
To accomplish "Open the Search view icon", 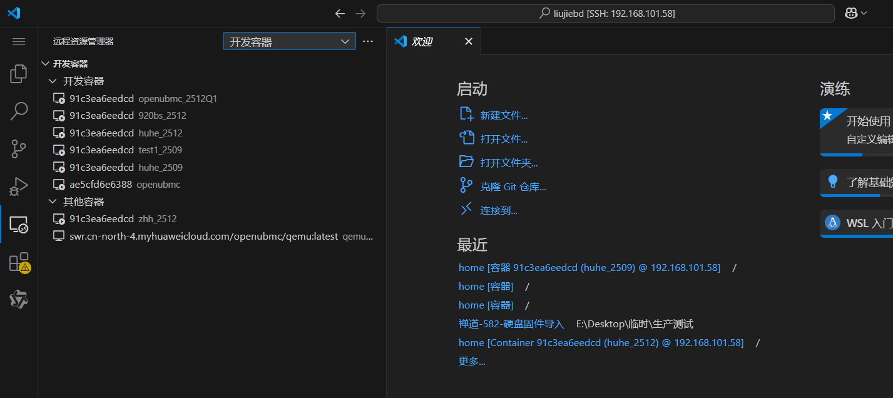I will pyautogui.click(x=19, y=111).
